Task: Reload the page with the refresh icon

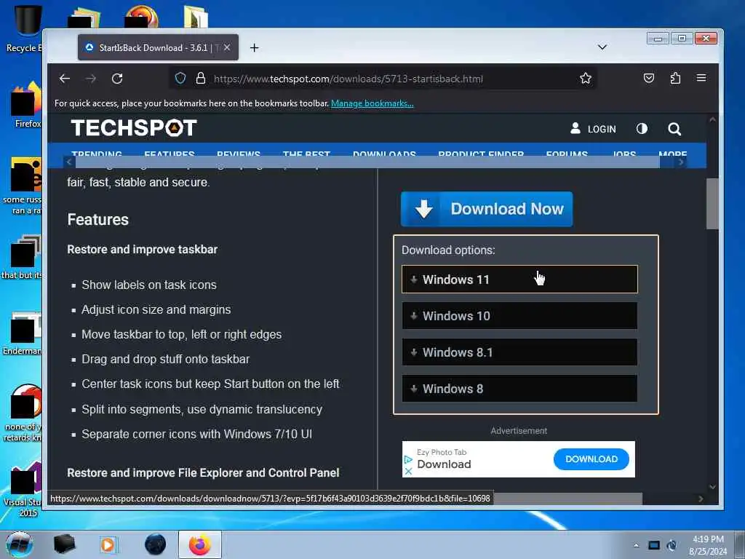Action: pyautogui.click(x=117, y=79)
